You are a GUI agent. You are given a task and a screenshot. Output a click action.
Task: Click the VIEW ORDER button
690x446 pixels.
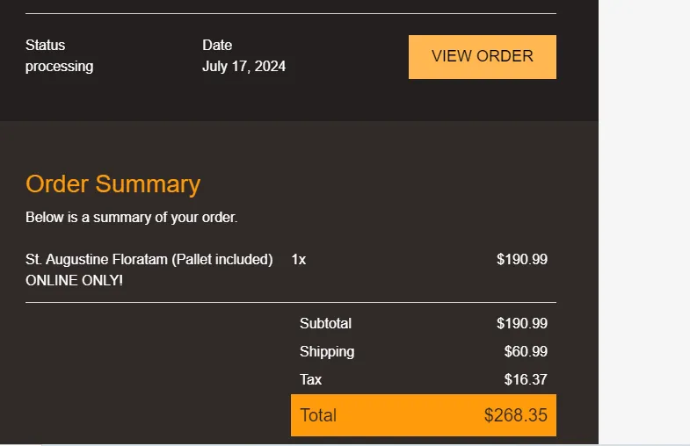click(x=482, y=56)
